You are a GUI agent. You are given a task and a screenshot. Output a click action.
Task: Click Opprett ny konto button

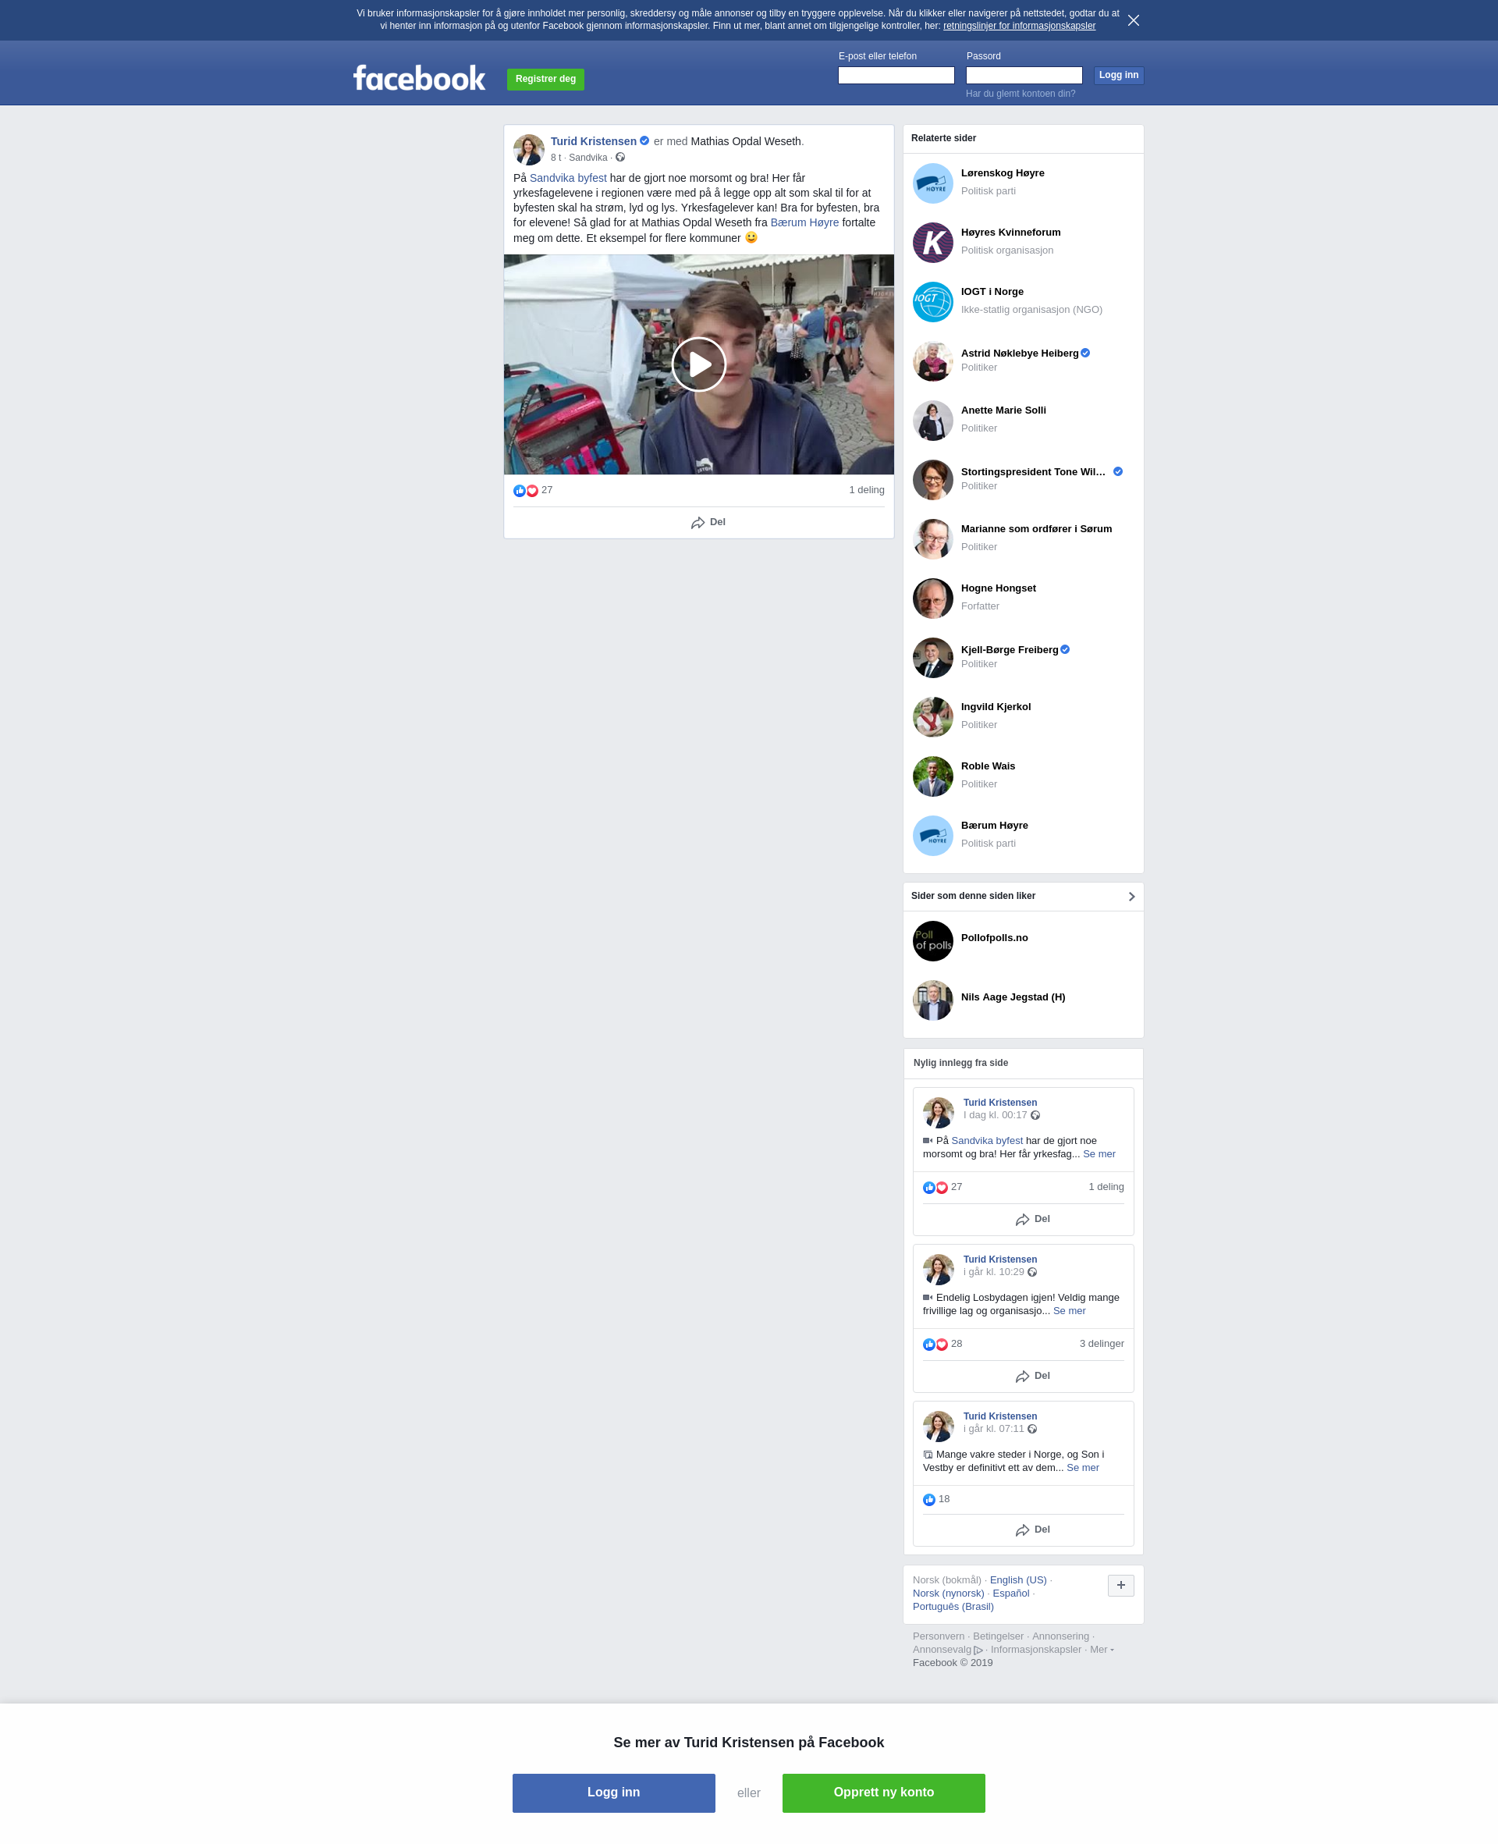884,1792
